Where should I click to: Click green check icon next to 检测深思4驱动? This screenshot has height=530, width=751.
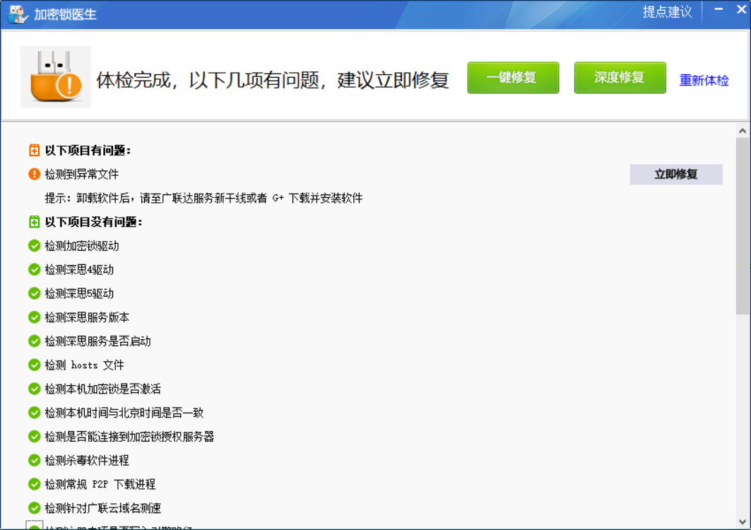[34, 270]
